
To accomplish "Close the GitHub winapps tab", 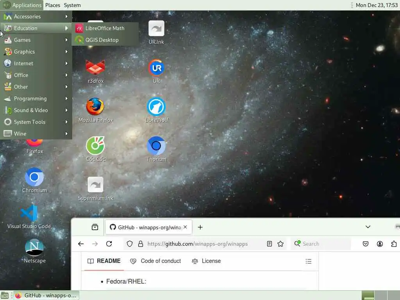I will pyautogui.click(x=185, y=227).
